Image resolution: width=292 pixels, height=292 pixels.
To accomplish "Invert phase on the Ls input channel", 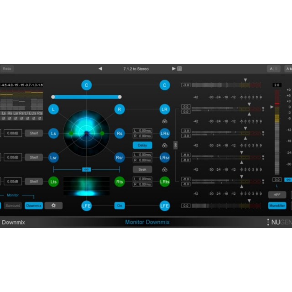I will point(4,118).
